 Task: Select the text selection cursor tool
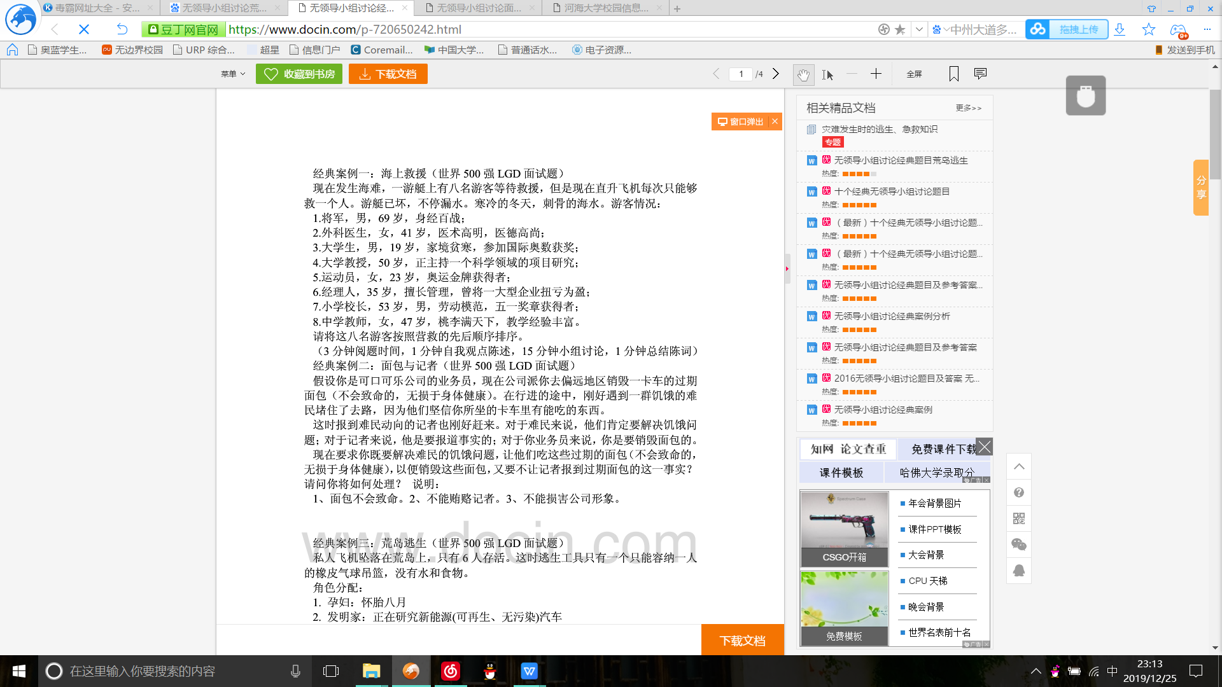(x=827, y=74)
